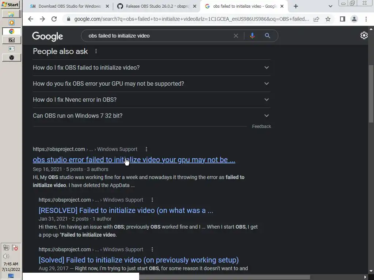Open more options beside People also ask
This screenshot has width=374, height=280.
click(96, 51)
